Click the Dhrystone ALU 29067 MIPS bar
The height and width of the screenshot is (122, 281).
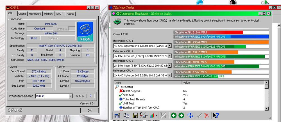click(x=221, y=42)
